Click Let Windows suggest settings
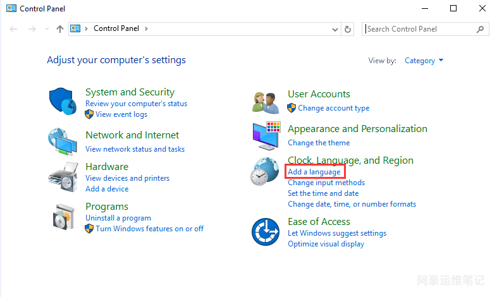Image resolution: width=497 pixels, height=297 pixels. (337, 233)
